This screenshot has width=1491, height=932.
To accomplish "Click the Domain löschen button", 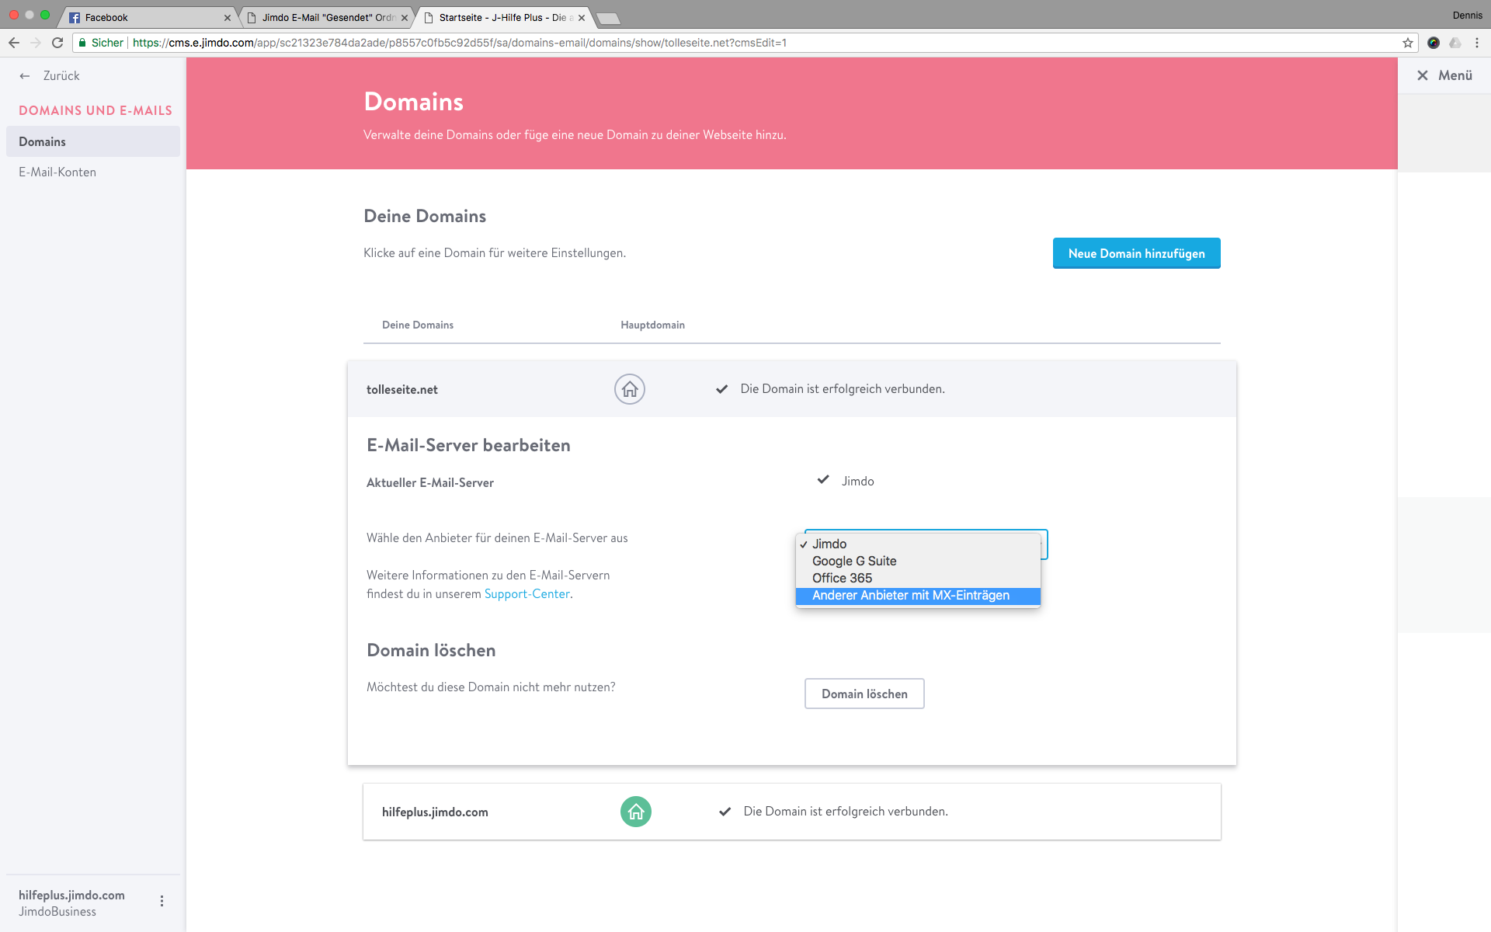I will point(864,694).
